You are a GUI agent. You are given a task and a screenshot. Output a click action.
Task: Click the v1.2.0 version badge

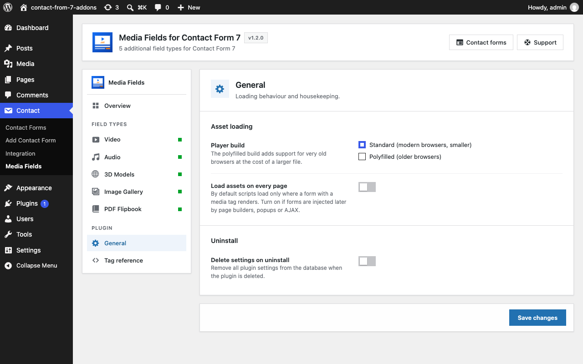point(256,38)
